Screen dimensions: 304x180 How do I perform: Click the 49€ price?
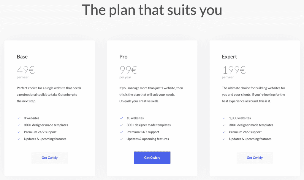[26, 70]
